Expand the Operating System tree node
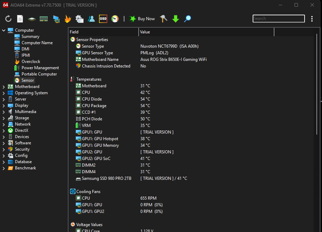Viewport: 322px width, 232px height. point(3,93)
